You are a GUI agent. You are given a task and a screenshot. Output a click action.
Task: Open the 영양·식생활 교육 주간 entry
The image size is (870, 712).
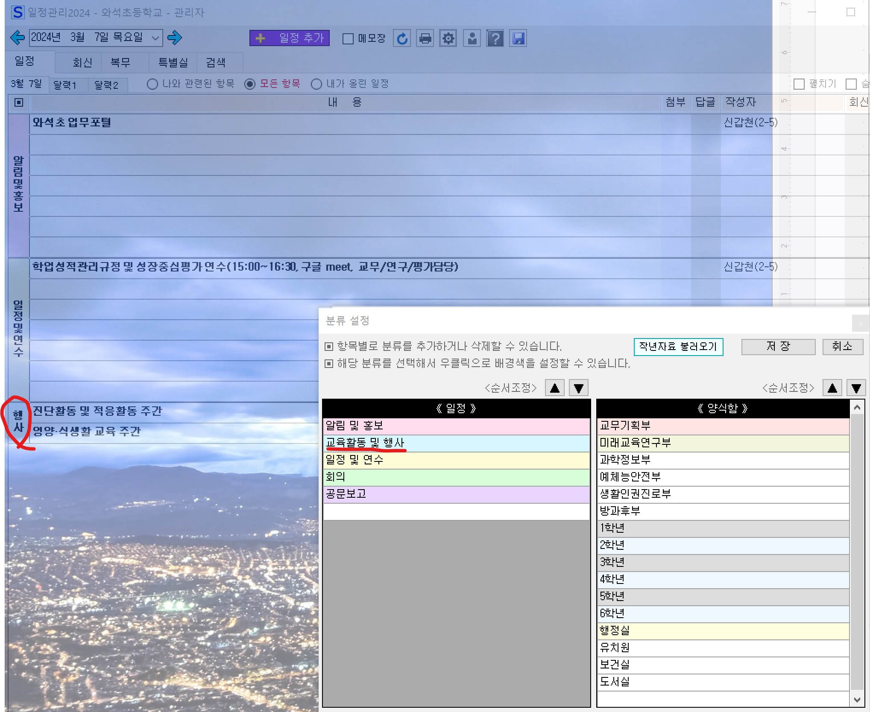tap(87, 431)
